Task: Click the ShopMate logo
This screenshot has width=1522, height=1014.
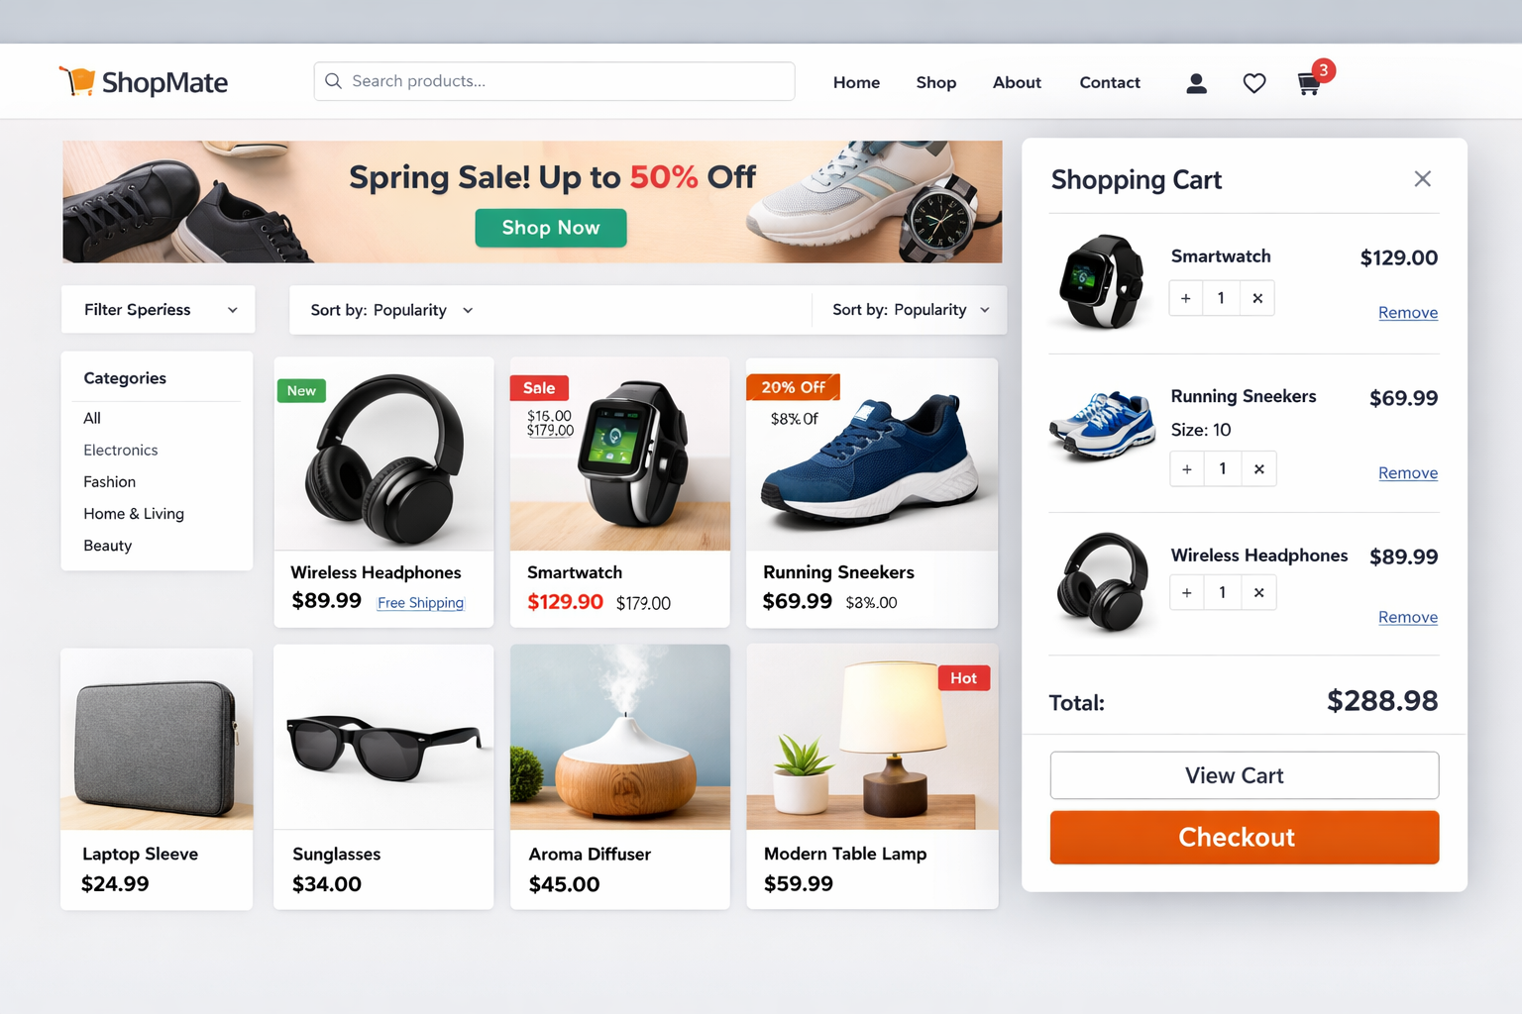Action: click(144, 82)
